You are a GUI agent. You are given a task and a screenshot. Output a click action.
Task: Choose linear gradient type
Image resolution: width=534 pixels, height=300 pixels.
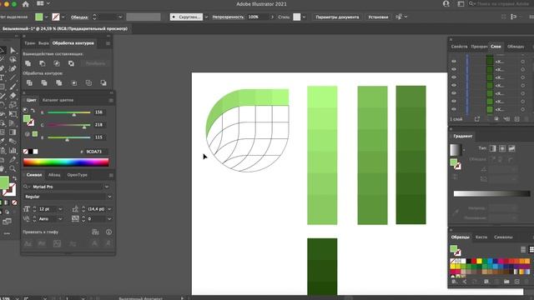click(x=492, y=148)
